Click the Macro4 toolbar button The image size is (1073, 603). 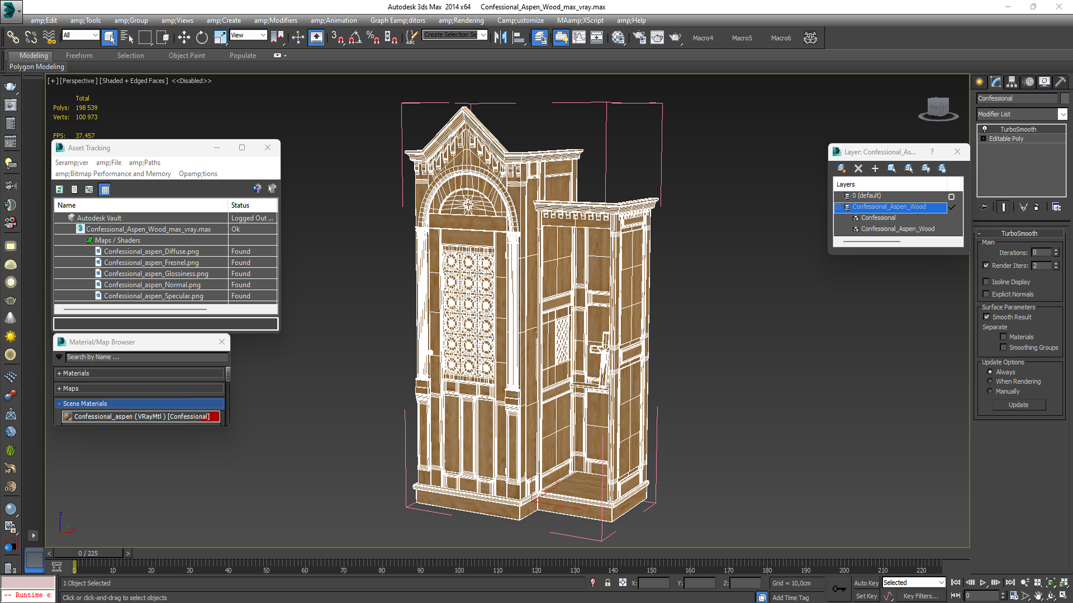[702, 38]
